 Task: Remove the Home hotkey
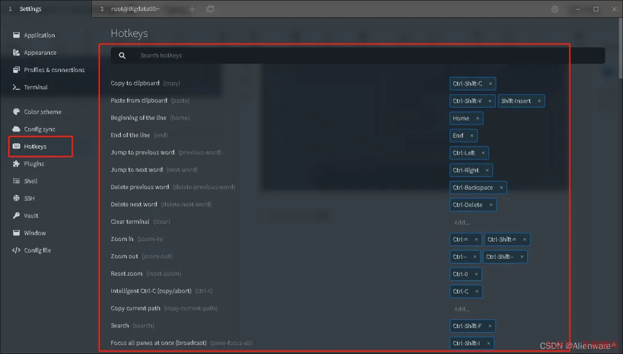pos(478,118)
